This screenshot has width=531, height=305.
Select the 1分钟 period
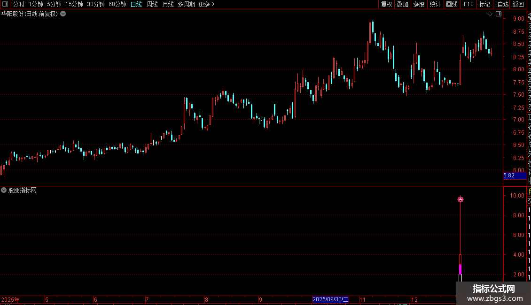[36, 4]
